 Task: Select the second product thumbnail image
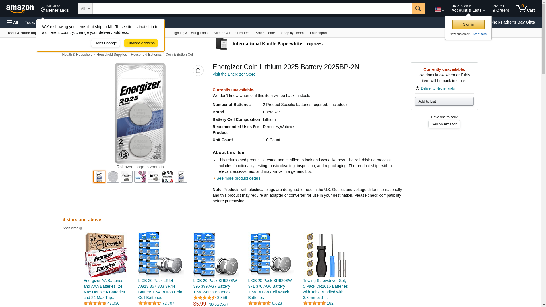tap(113, 177)
